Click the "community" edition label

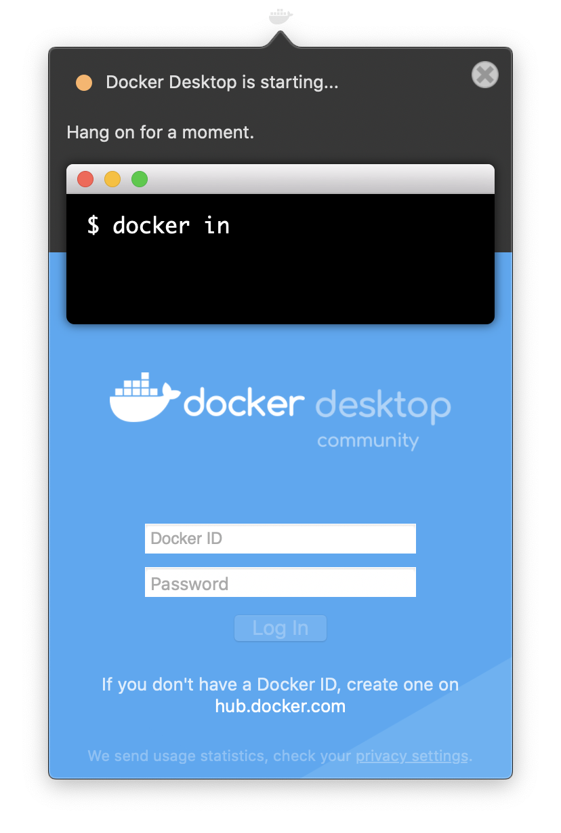(x=368, y=441)
